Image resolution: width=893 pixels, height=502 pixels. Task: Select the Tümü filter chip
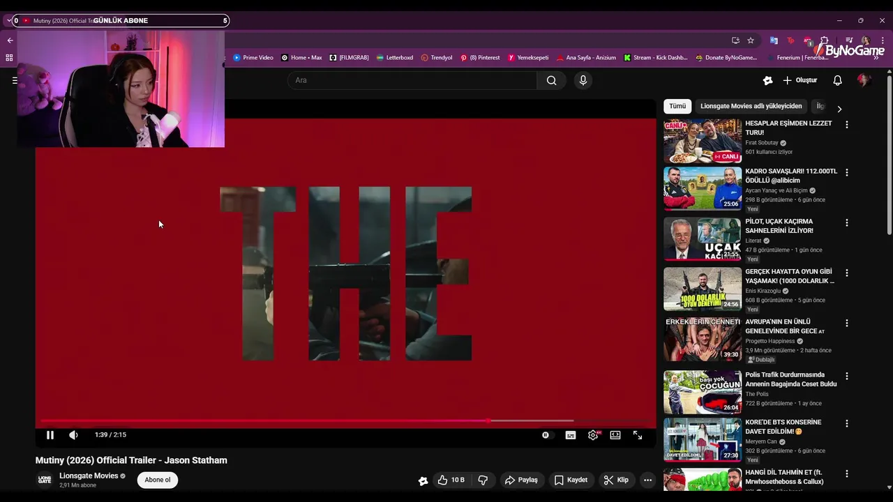(677, 106)
